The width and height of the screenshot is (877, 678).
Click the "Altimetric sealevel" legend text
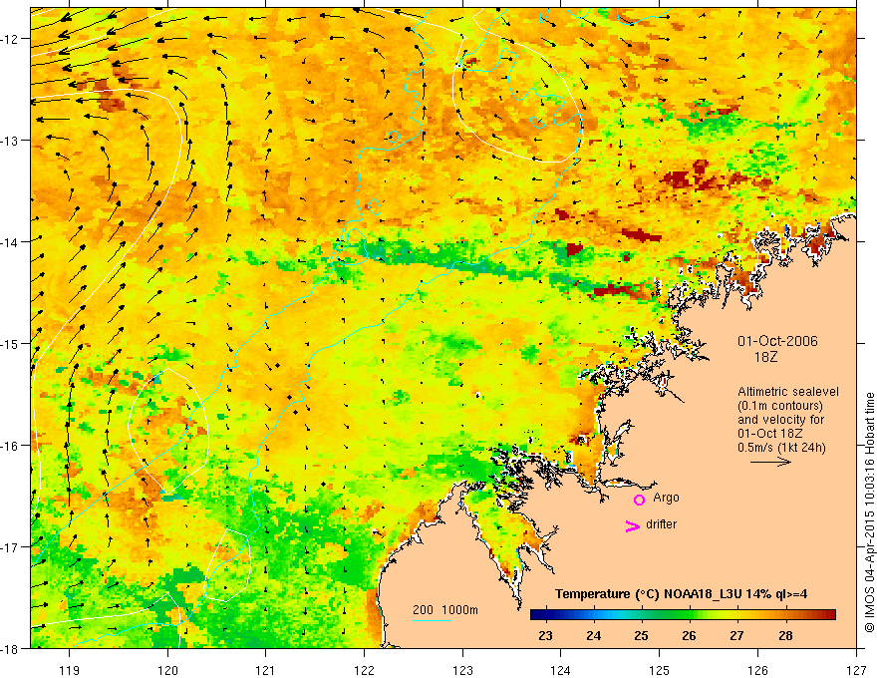pyautogui.click(x=788, y=392)
